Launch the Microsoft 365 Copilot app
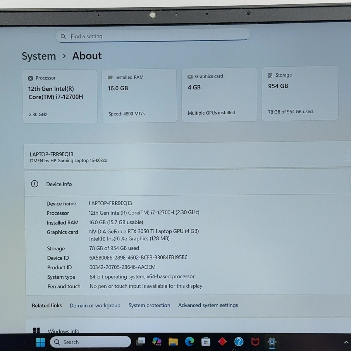Image resolution: width=351 pixels, height=351 pixels. point(157,342)
